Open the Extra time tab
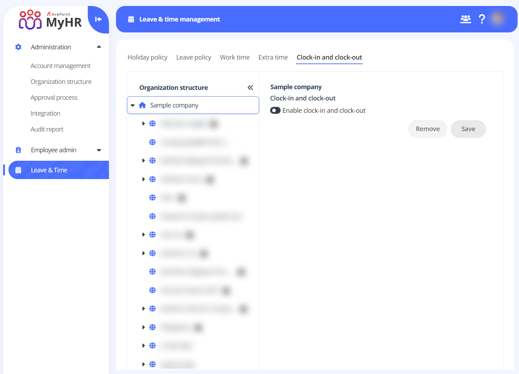The height and width of the screenshot is (374, 519). (x=273, y=57)
